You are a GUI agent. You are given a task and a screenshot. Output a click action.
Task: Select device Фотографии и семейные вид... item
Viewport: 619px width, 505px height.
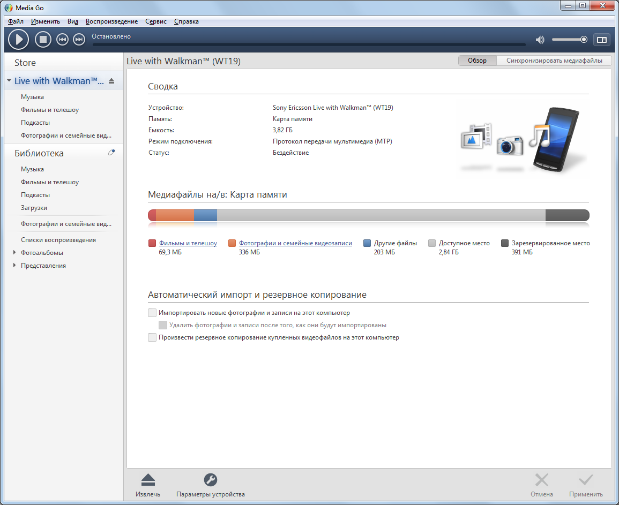pyautogui.click(x=66, y=135)
